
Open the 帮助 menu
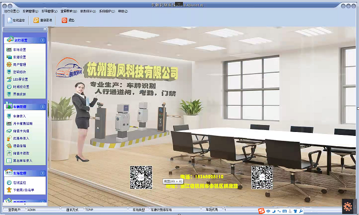point(123,11)
